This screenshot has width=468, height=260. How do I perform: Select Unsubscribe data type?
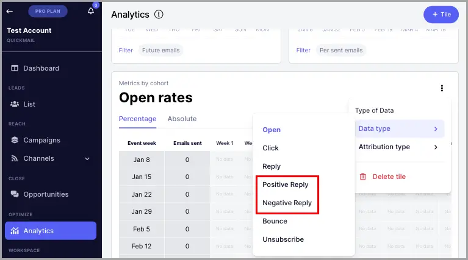tap(283, 239)
